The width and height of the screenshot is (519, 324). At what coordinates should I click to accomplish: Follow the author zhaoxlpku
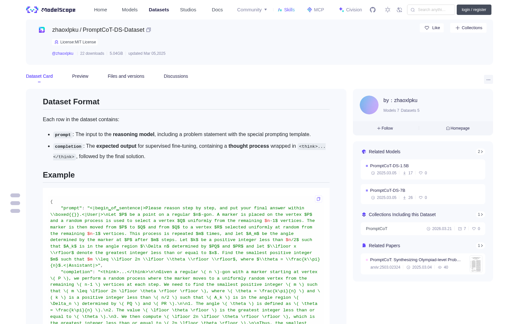coord(385,128)
